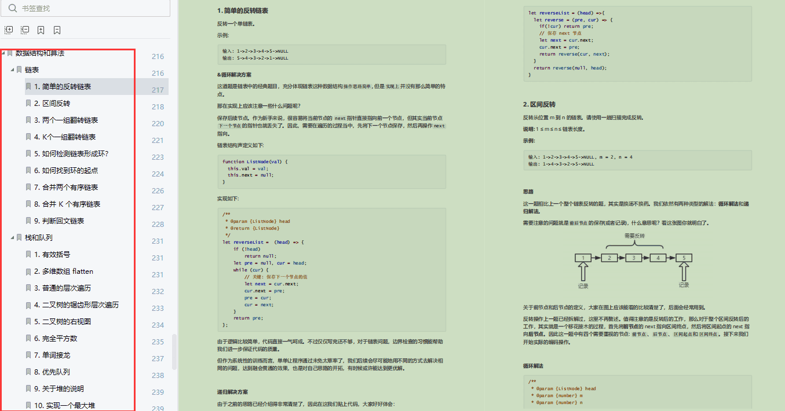
Task: Open bookmark 2. 多维数组 flatten
Action: 64,271
